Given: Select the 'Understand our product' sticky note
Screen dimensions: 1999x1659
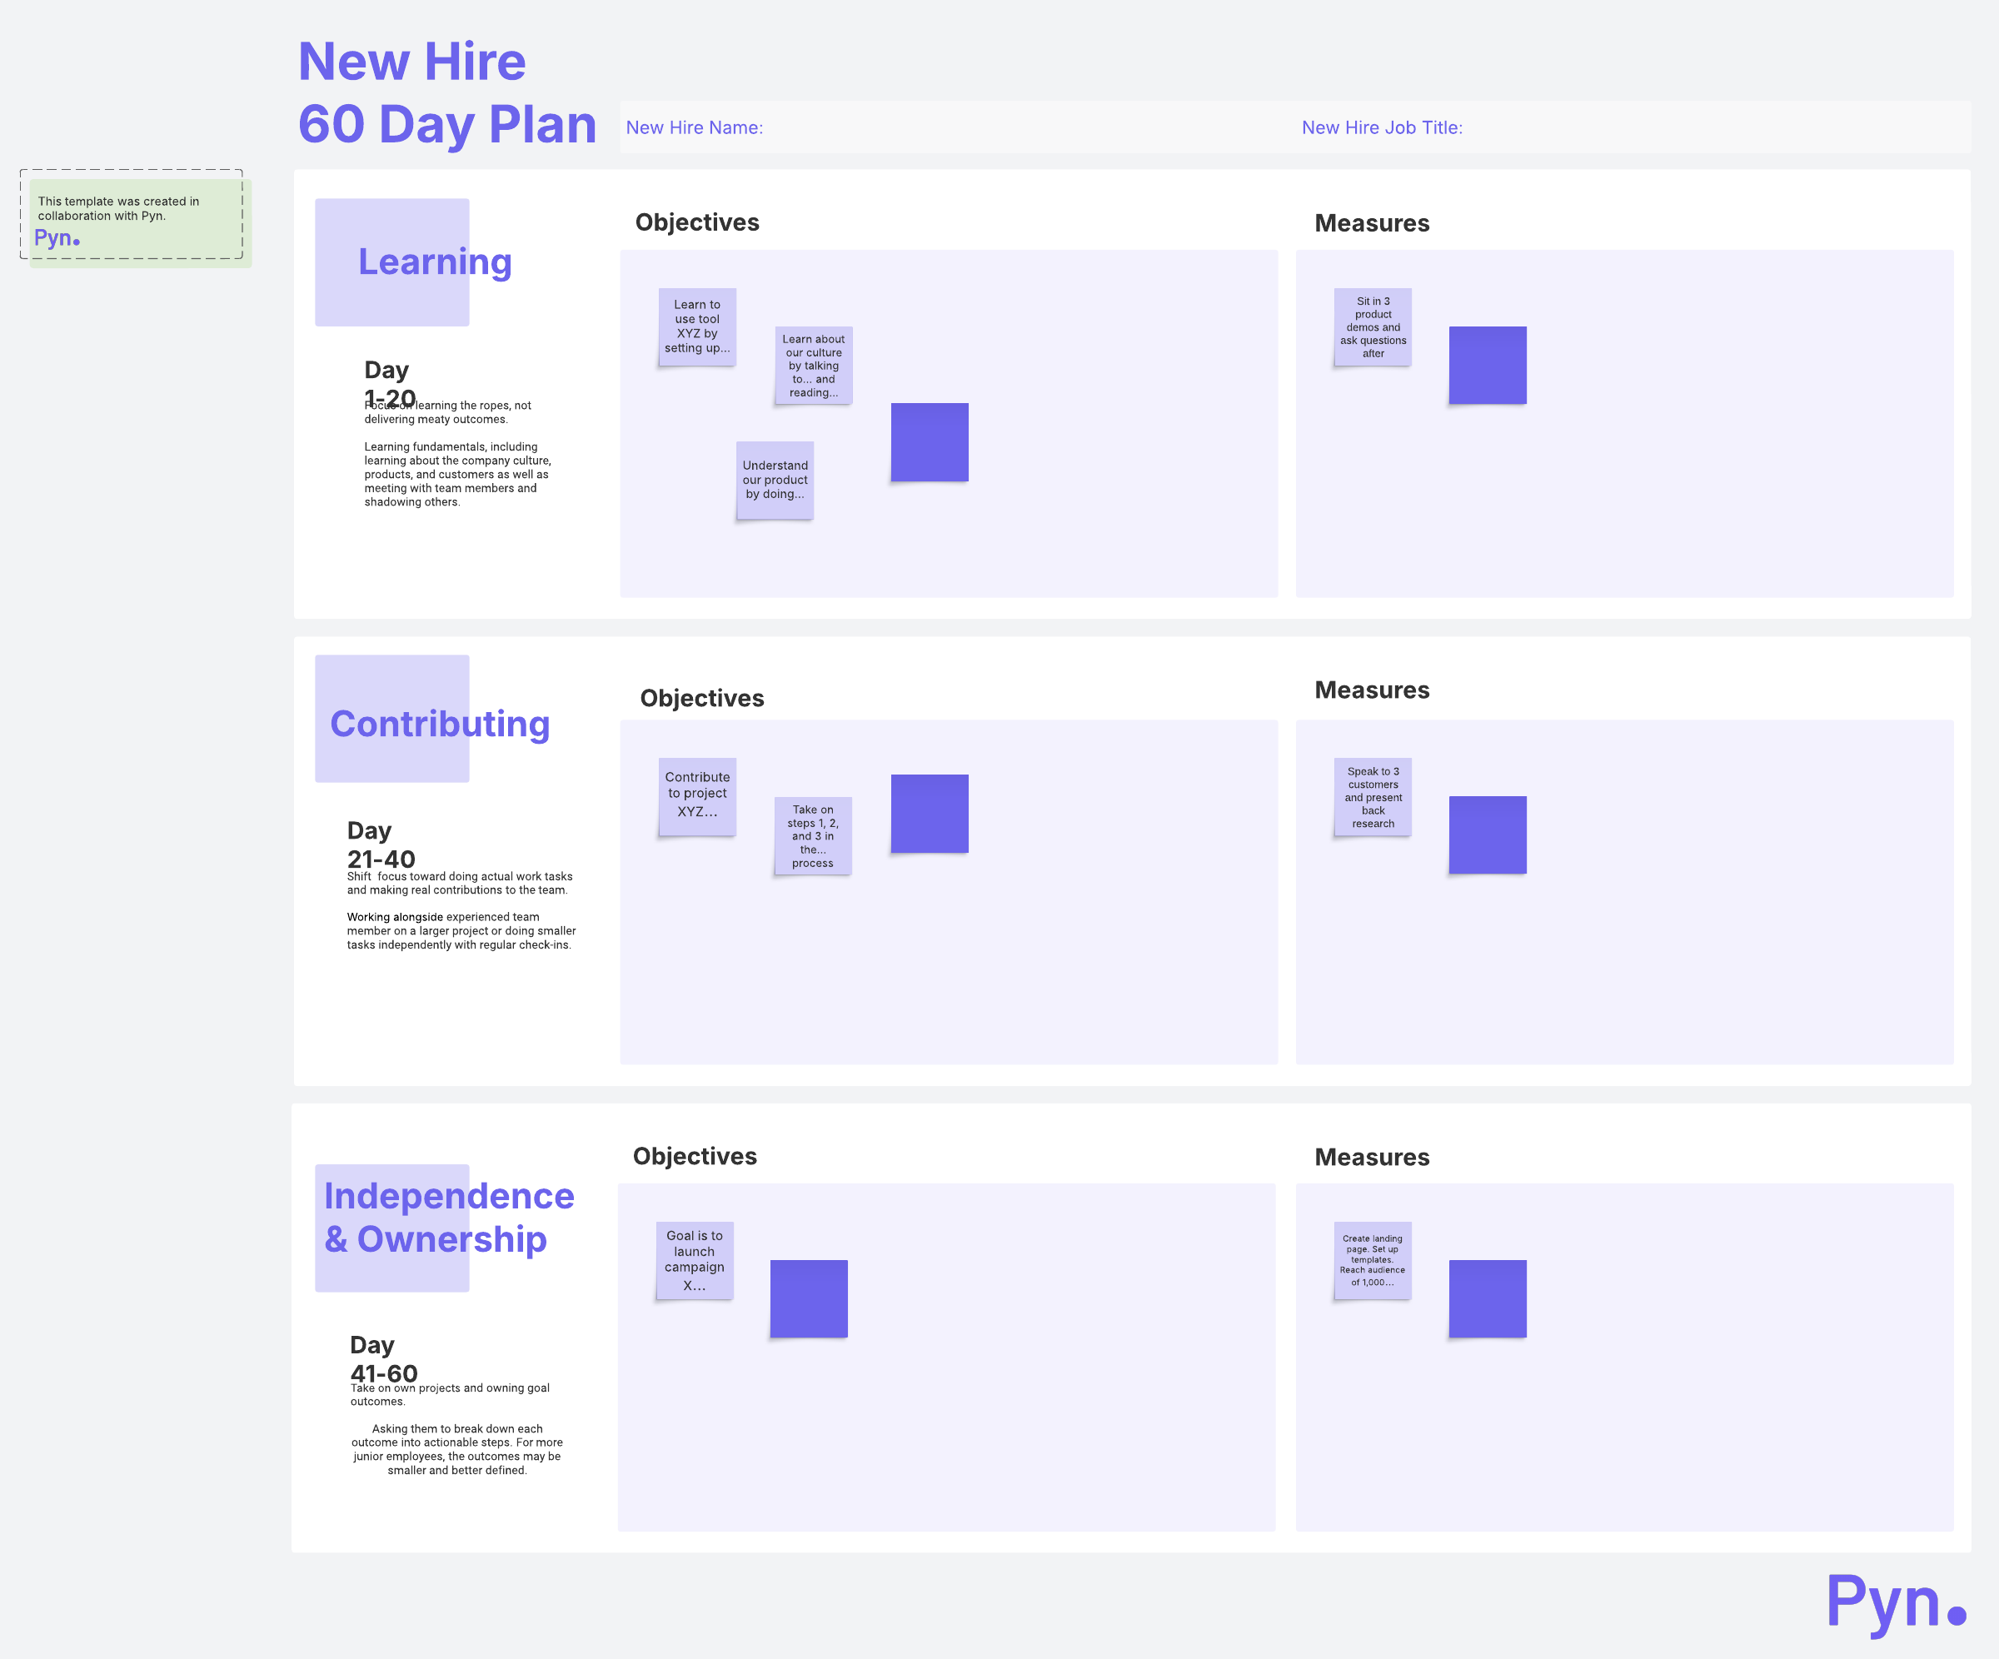Looking at the screenshot, I should click(x=775, y=480).
